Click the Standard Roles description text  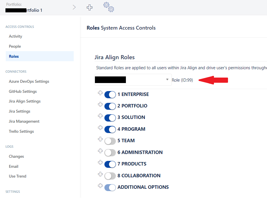[x=182, y=68]
